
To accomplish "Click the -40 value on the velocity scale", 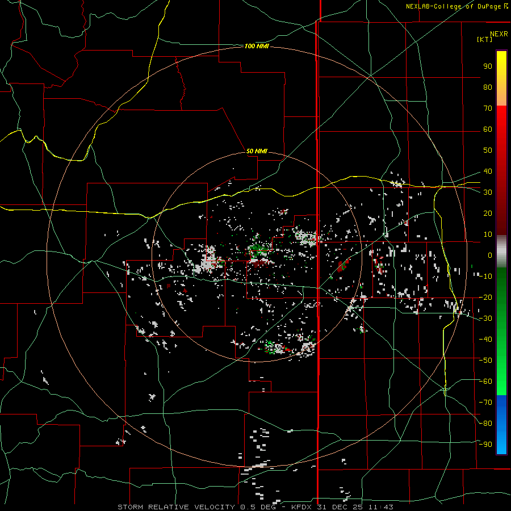I will tap(485, 340).
